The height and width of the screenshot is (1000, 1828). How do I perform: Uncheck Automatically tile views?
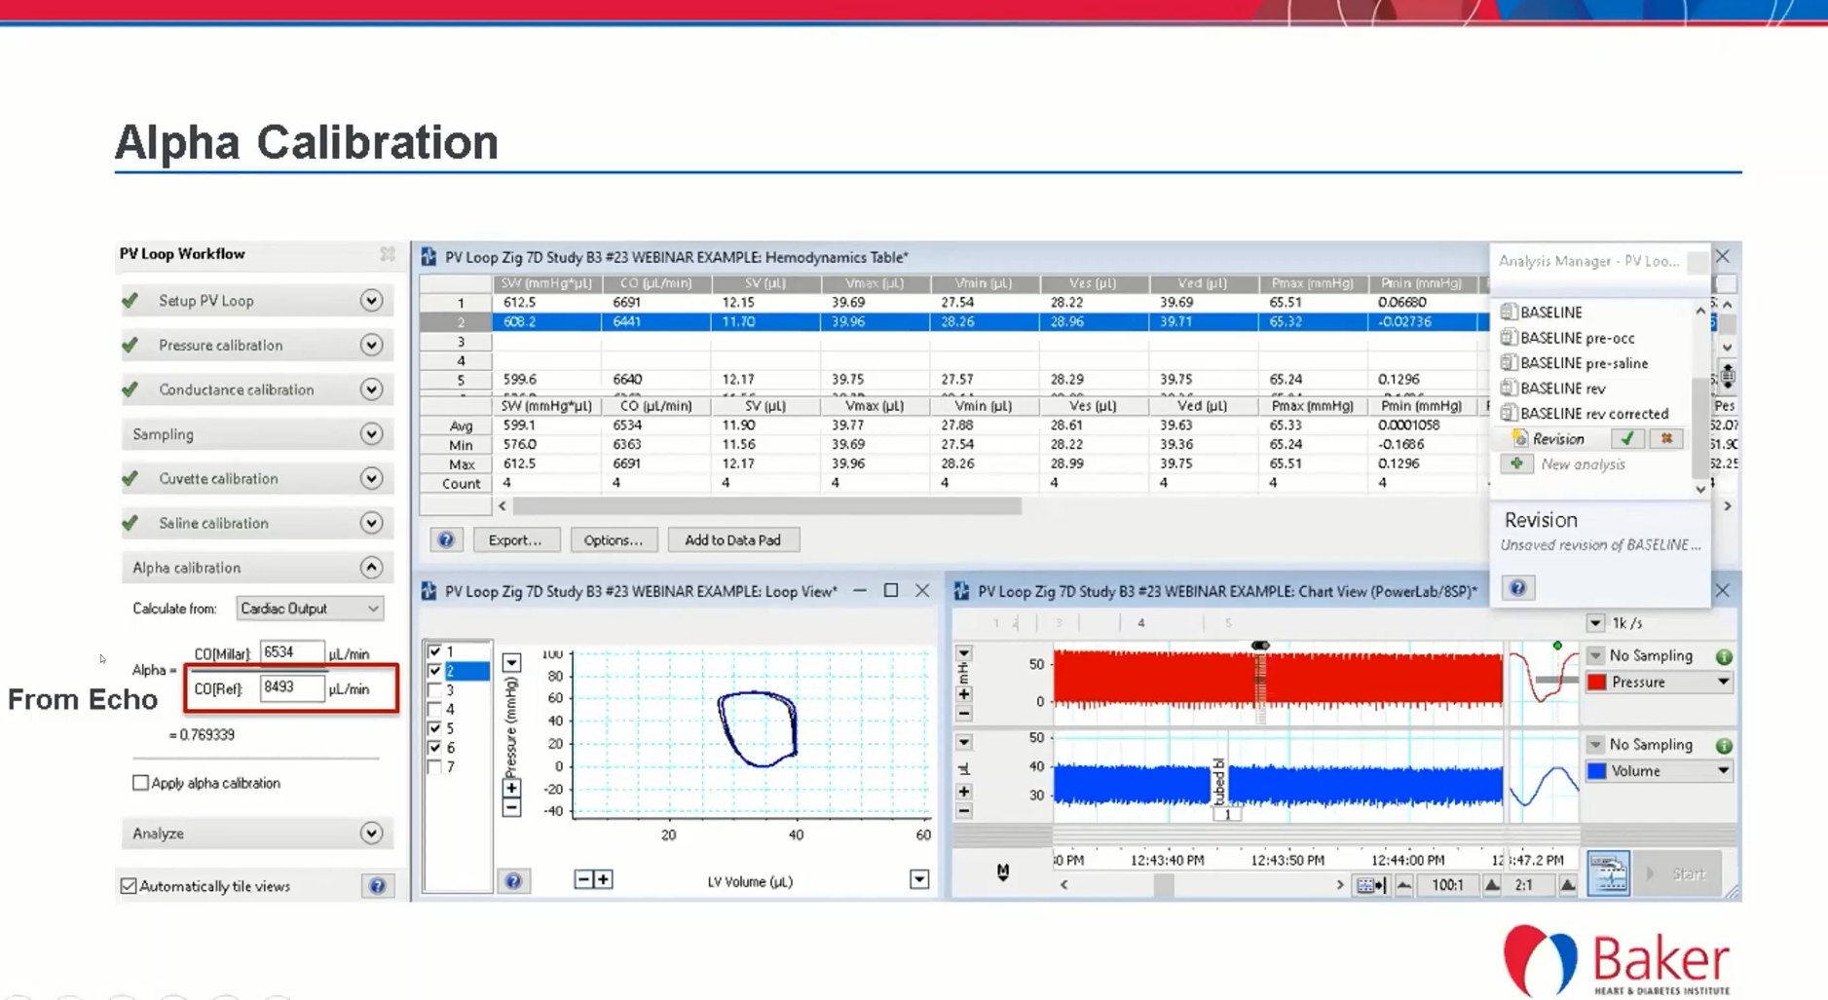129,886
